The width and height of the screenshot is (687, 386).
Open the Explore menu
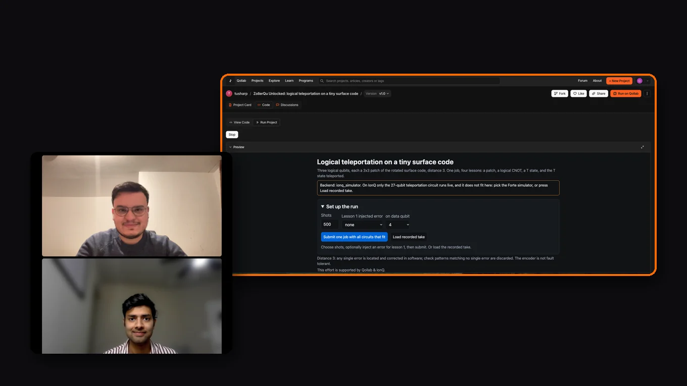[x=274, y=81]
